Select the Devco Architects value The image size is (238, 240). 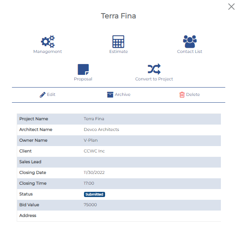pyautogui.click(x=101, y=129)
